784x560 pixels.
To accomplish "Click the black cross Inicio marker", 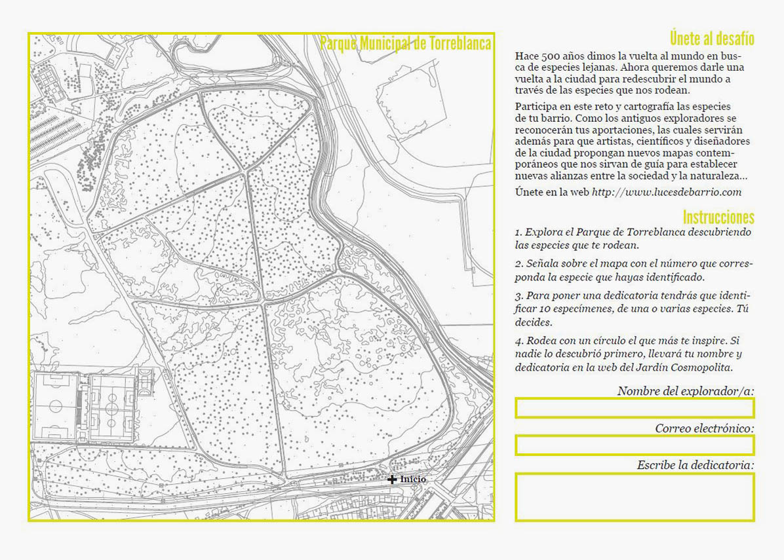I will tap(392, 479).
